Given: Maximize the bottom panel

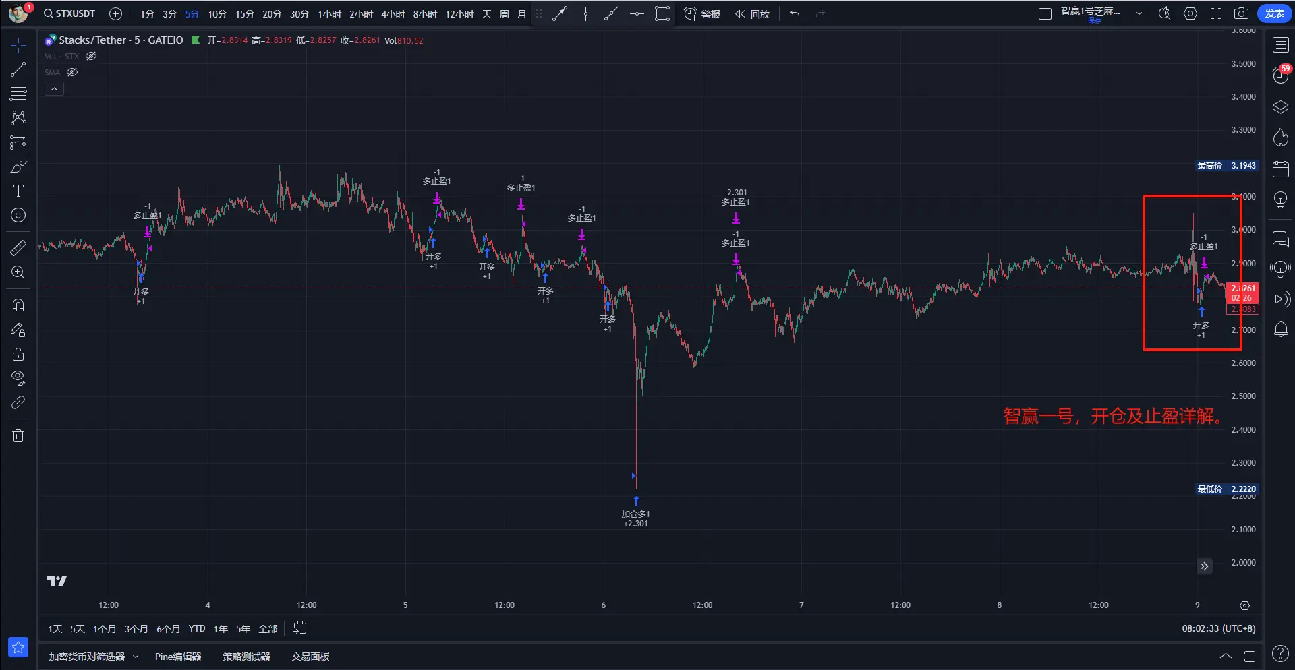Looking at the screenshot, I should [1249, 656].
